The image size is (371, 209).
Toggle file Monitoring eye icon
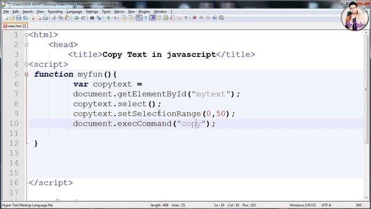point(186,18)
